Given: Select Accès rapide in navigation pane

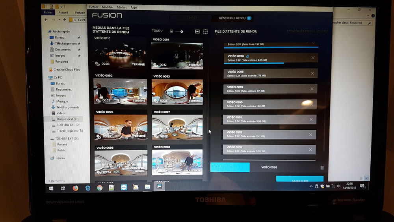Looking at the screenshot, I should coord(59,32).
